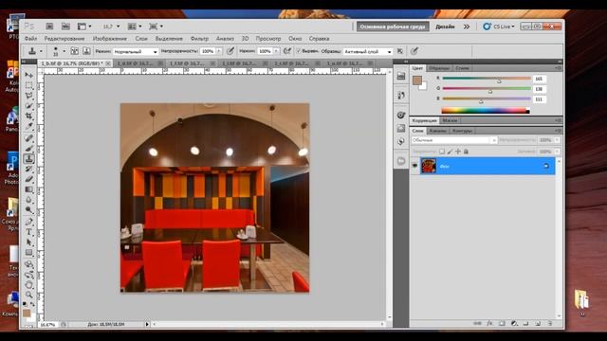This screenshot has height=341, width=607.
Task: Click the Фон layer thumbnail
Action: pos(429,166)
